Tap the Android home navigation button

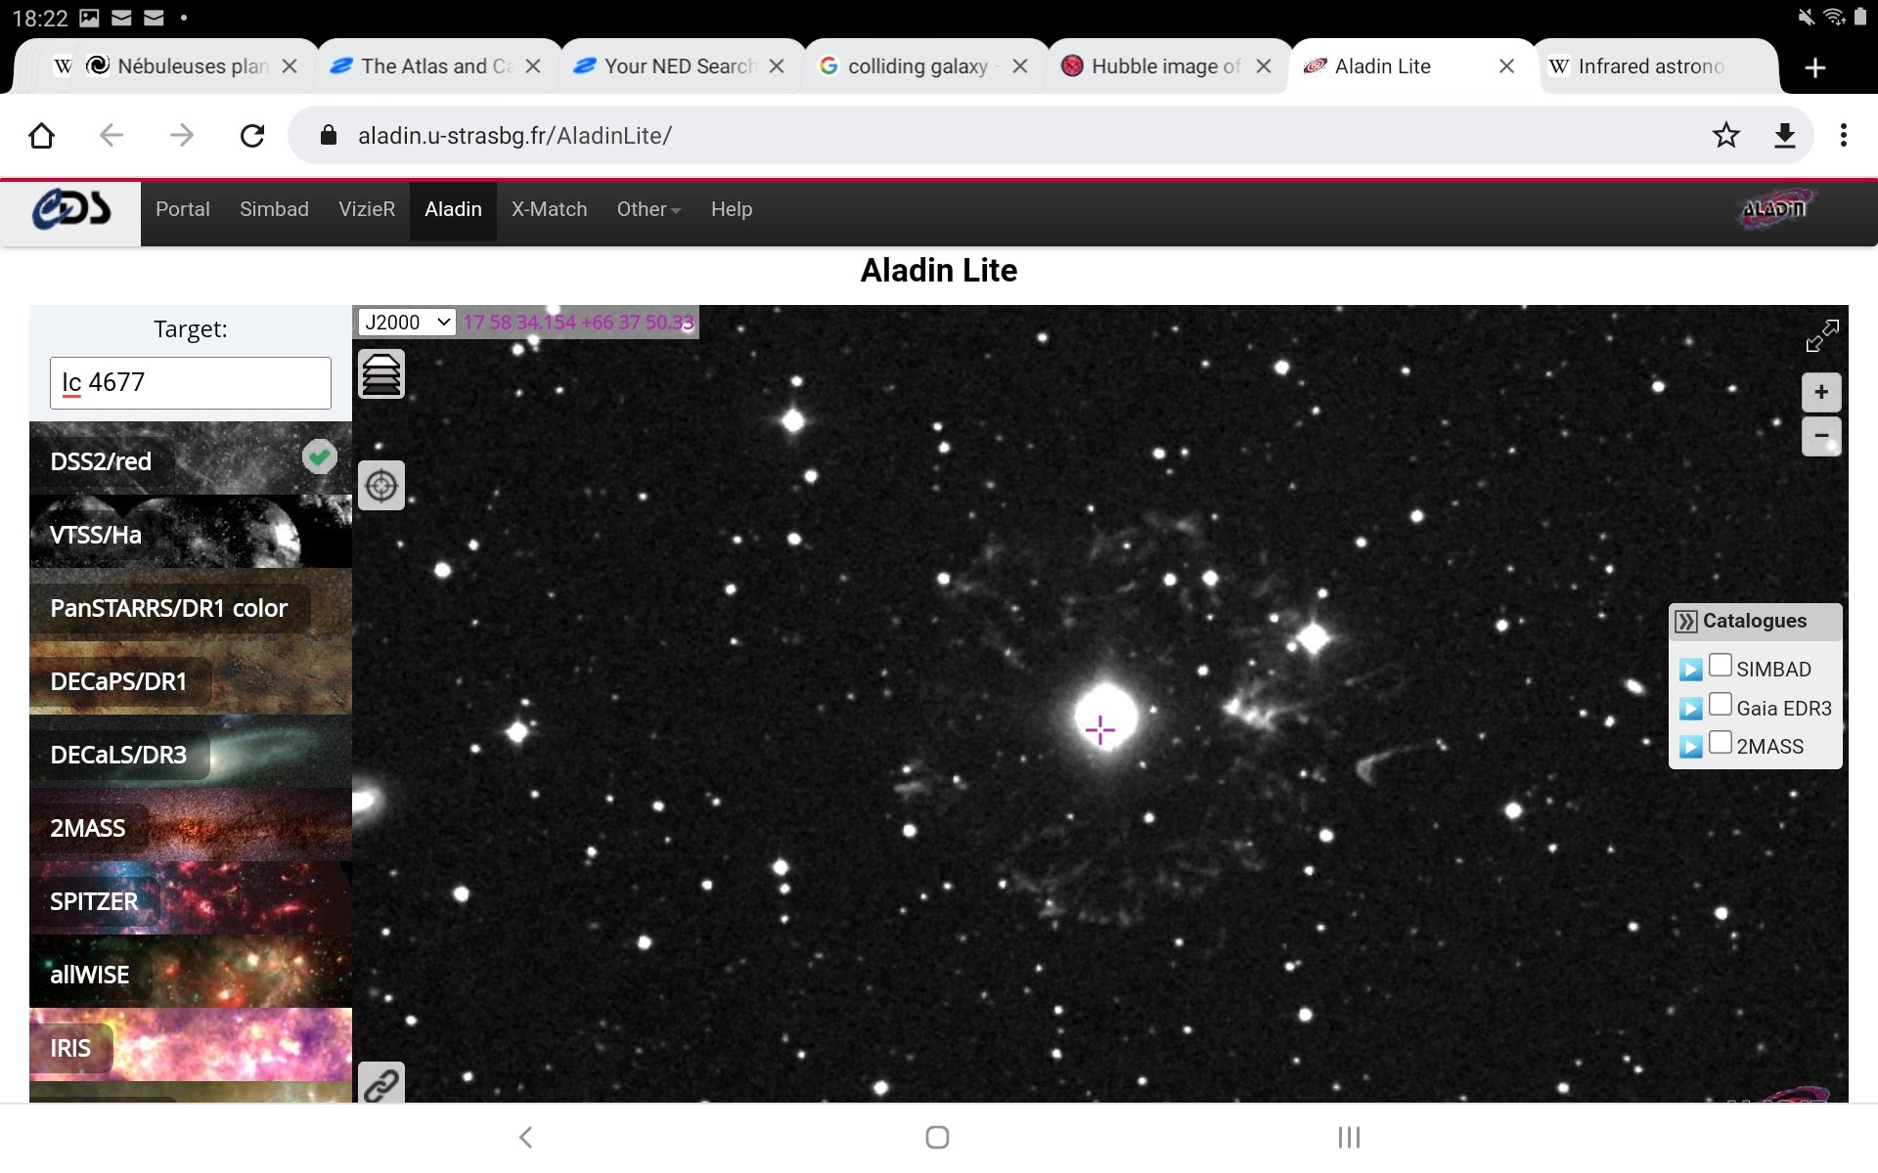click(937, 1137)
